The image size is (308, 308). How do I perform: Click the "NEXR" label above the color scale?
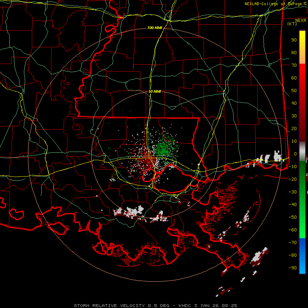(x=301, y=21)
